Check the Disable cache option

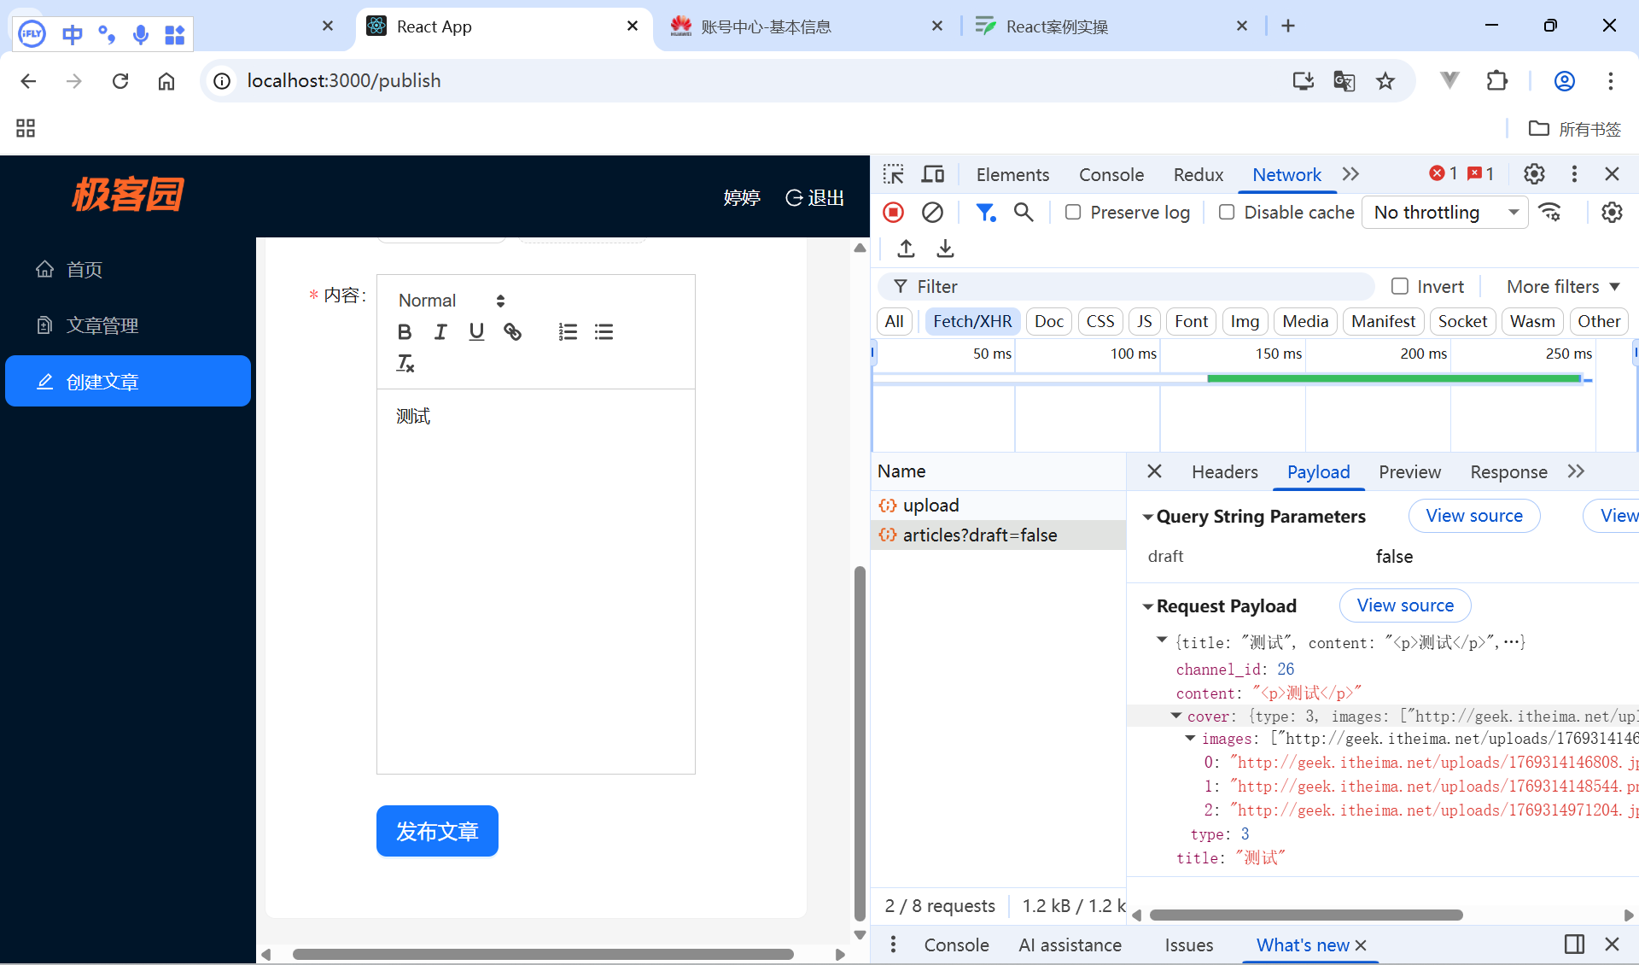(1227, 213)
